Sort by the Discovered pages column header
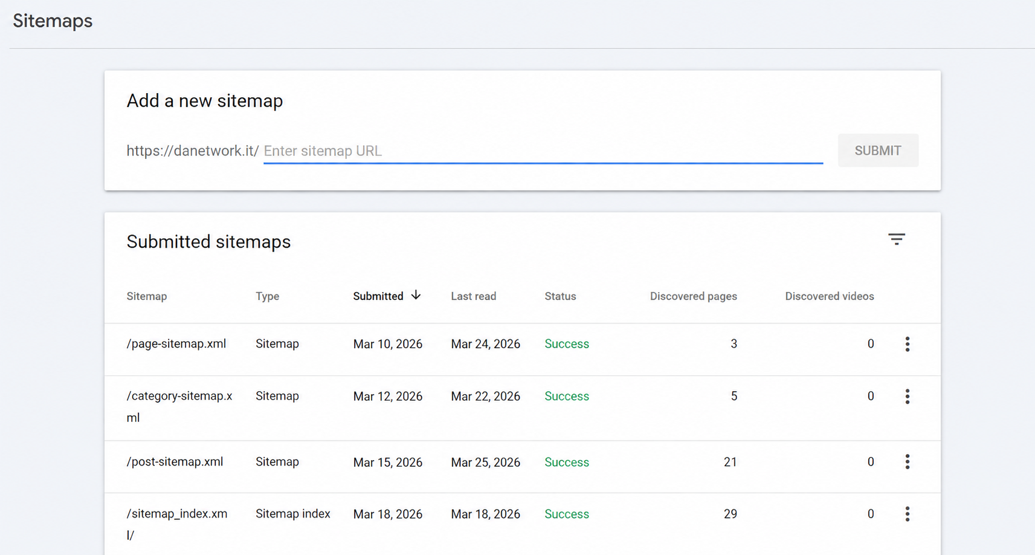Screen dimensions: 1035x555 click(694, 296)
